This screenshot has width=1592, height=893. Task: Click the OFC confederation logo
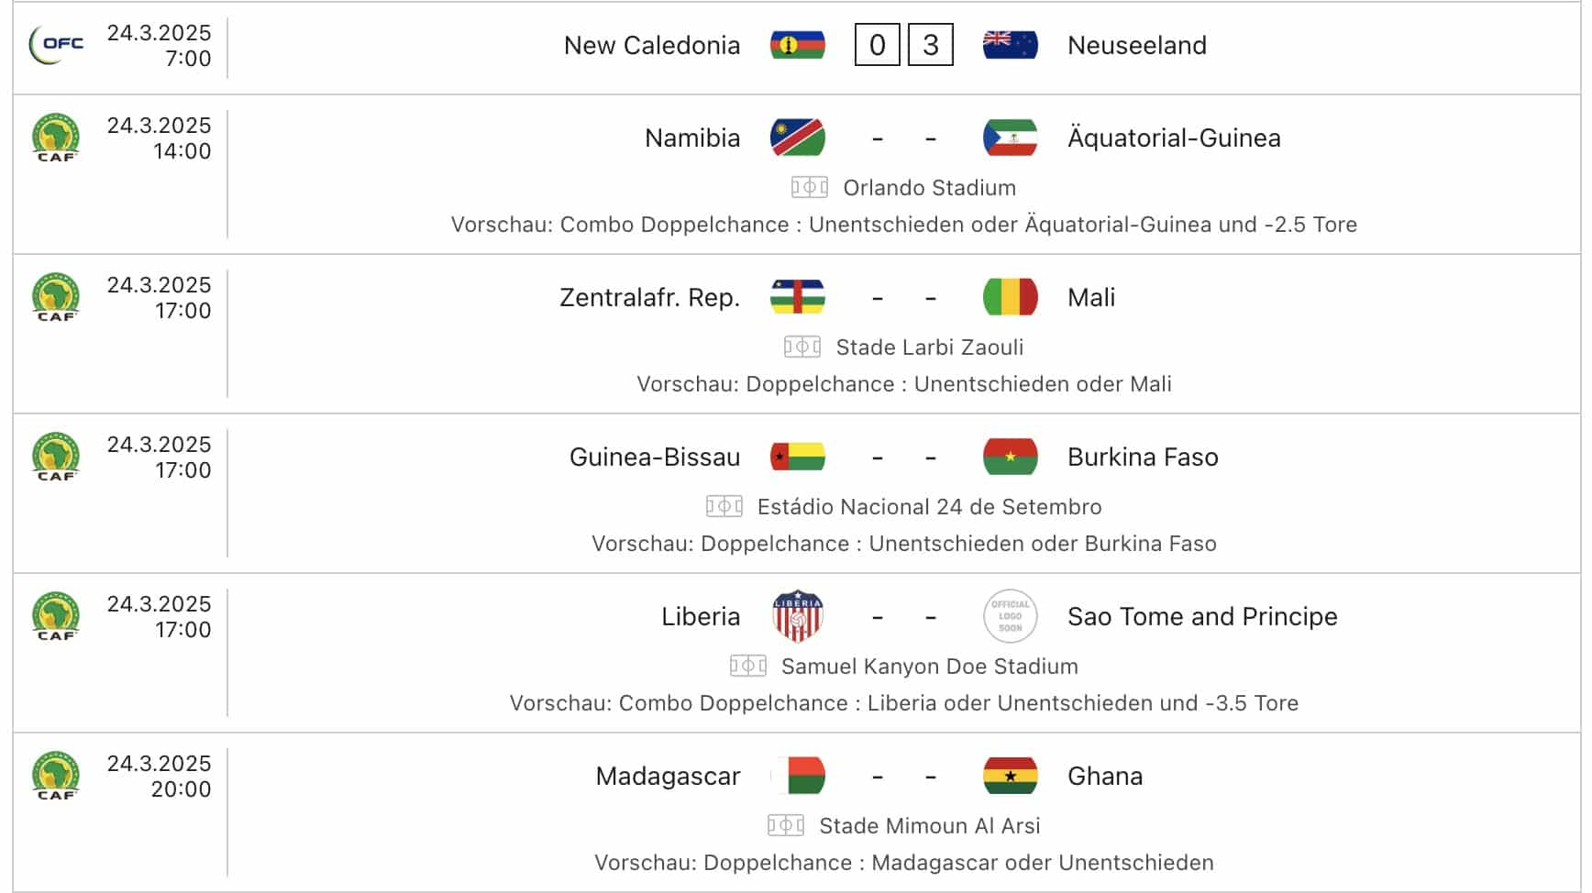pos(56,45)
